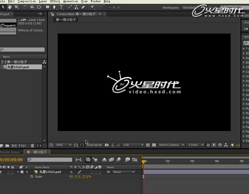Toggle the draft 3D icon in timeline
Screen dimensions: 249x194
[95, 159]
